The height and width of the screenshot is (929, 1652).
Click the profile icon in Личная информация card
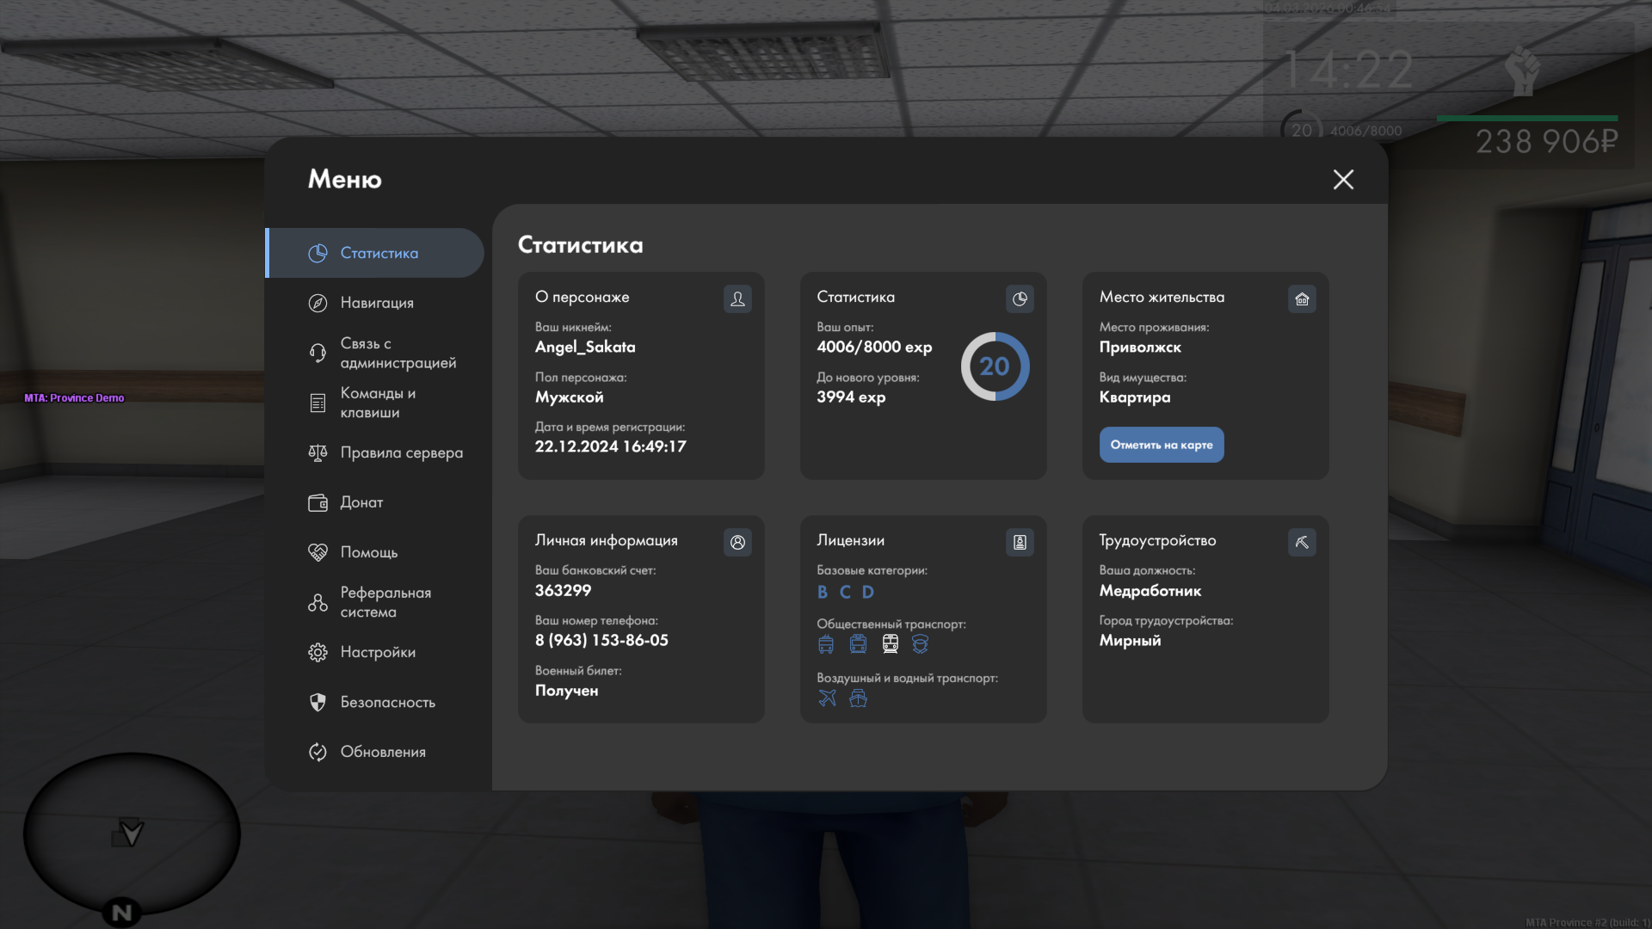[x=737, y=542]
